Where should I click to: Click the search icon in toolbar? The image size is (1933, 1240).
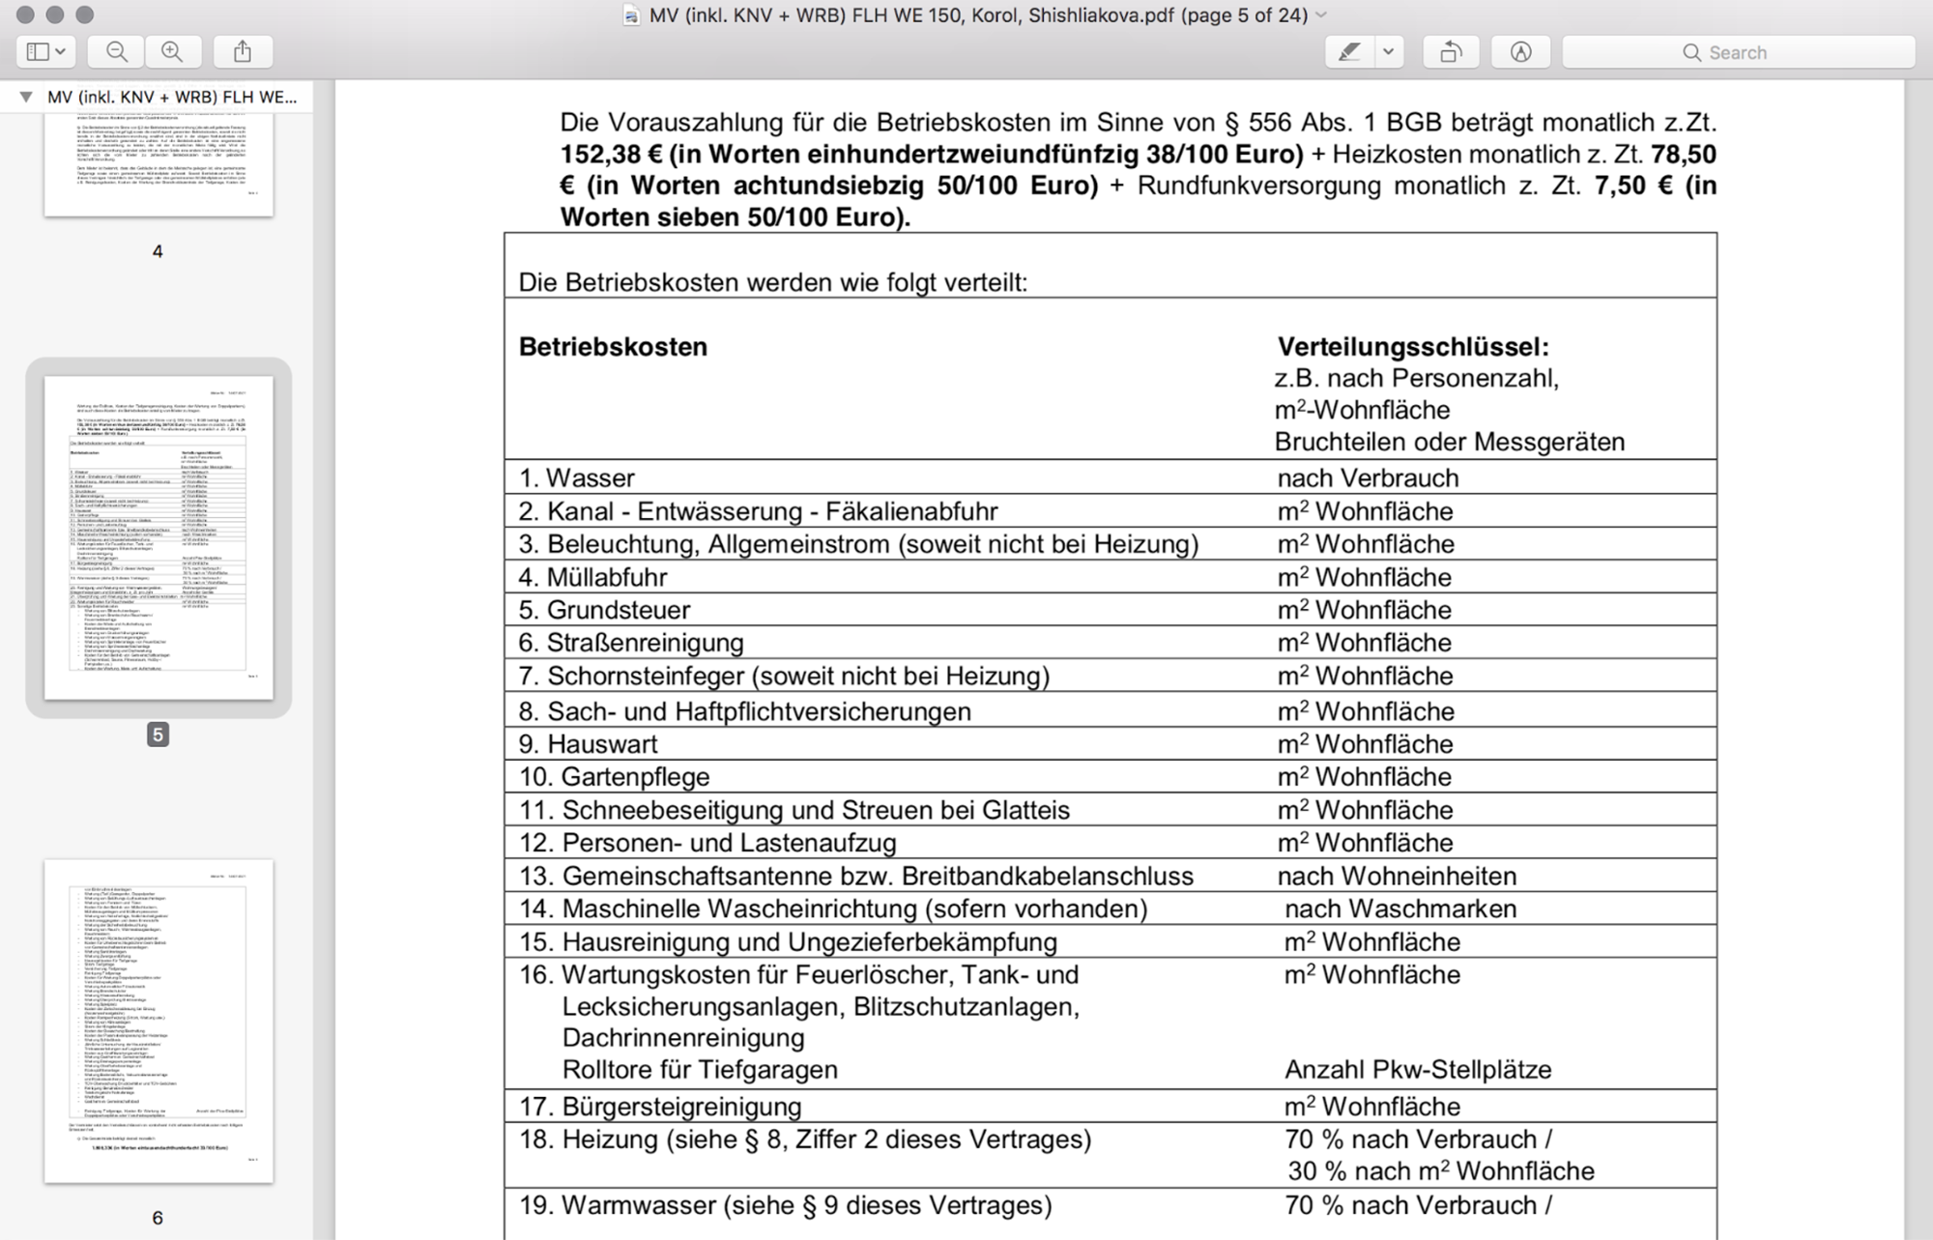(1688, 52)
